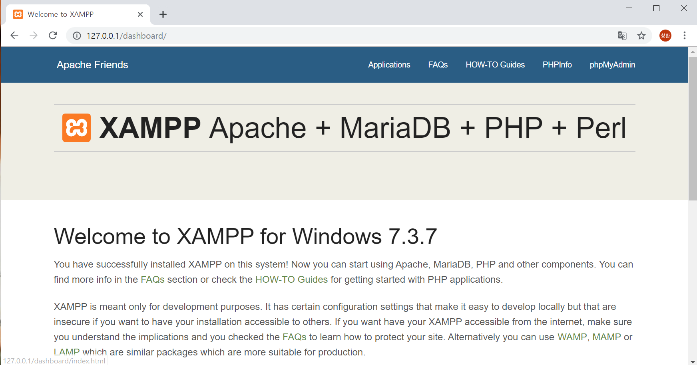Open the translate page icon
The height and width of the screenshot is (365, 697).
click(x=622, y=36)
